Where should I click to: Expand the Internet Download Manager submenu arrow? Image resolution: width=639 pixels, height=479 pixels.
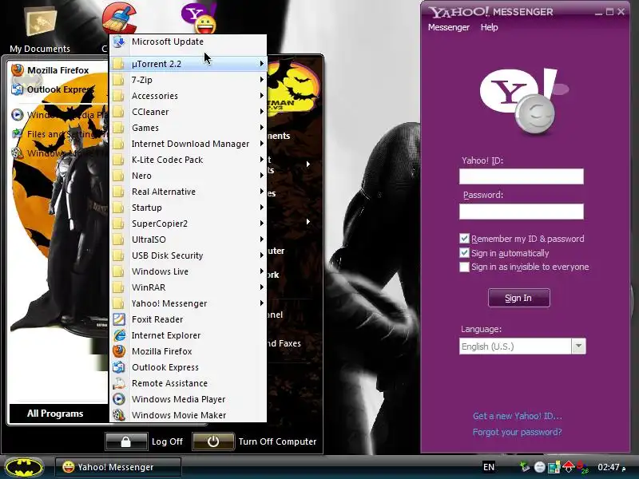coord(262,144)
